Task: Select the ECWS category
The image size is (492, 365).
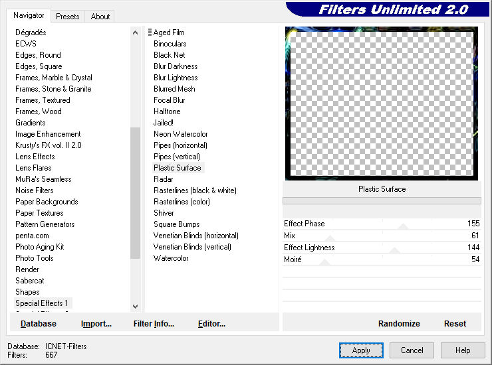Action: (x=26, y=44)
